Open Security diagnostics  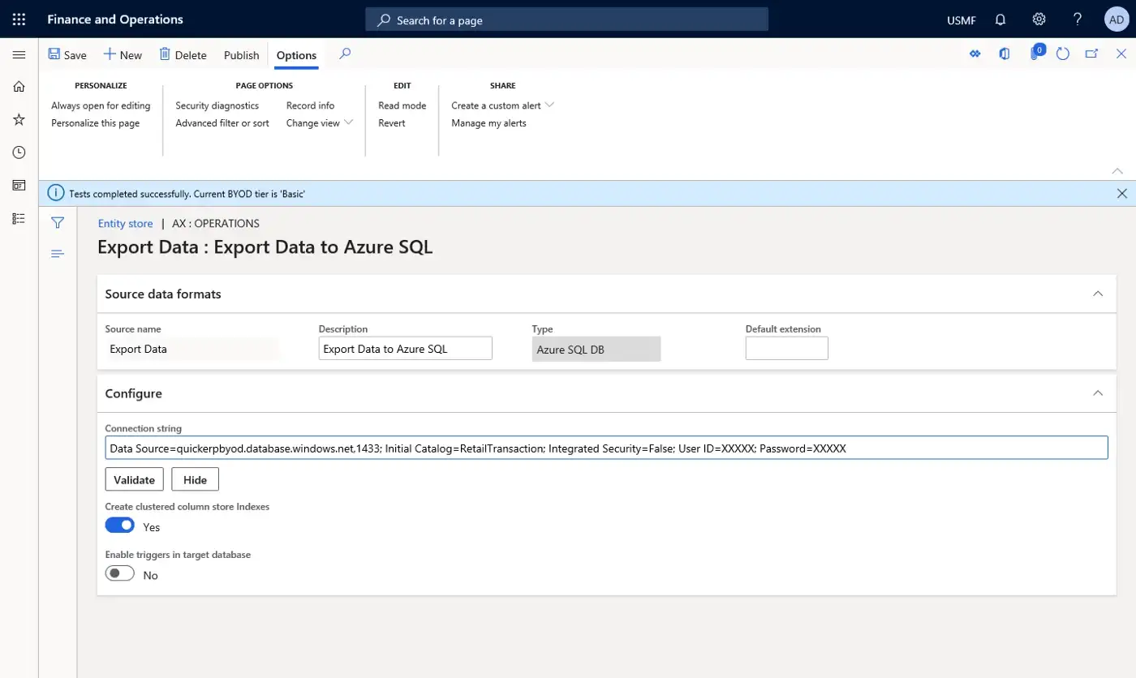(x=217, y=105)
